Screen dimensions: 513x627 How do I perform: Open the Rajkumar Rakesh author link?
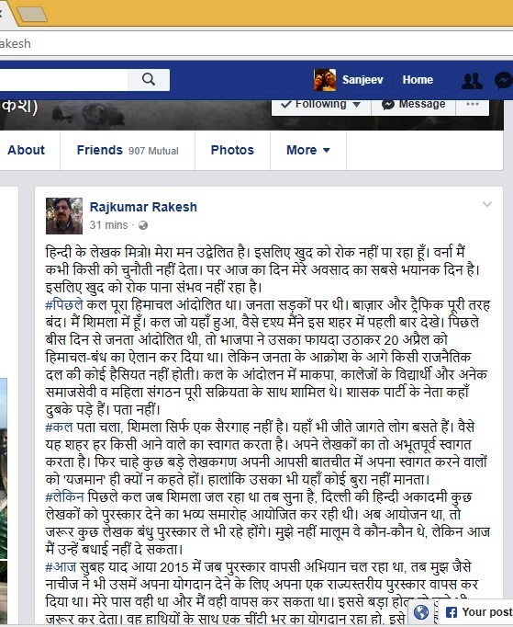pyautogui.click(x=143, y=207)
